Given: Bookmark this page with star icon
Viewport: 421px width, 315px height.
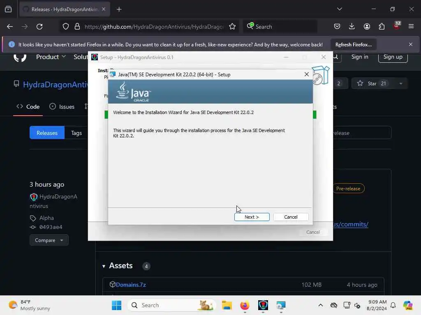Looking at the screenshot, I should (232, 27).
